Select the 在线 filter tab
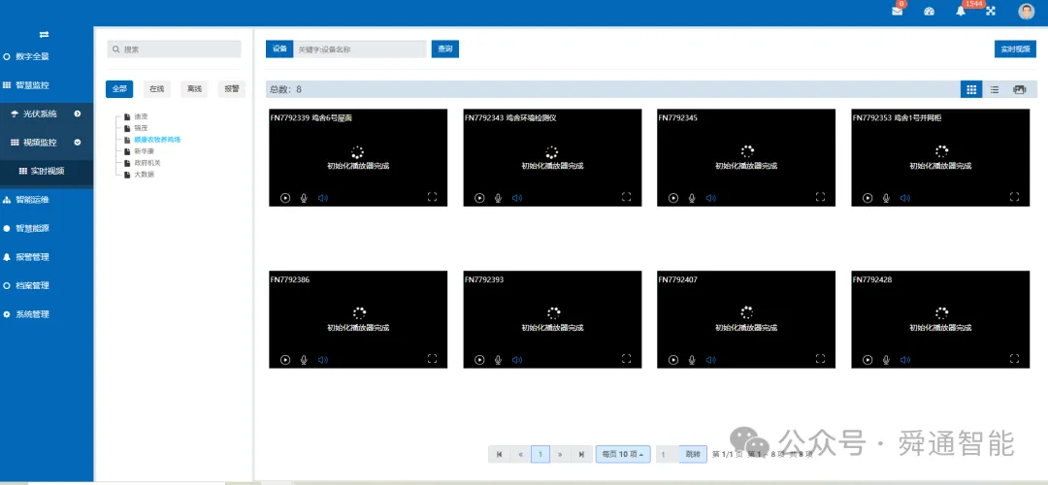1048x485 pixels. (157, 89)
